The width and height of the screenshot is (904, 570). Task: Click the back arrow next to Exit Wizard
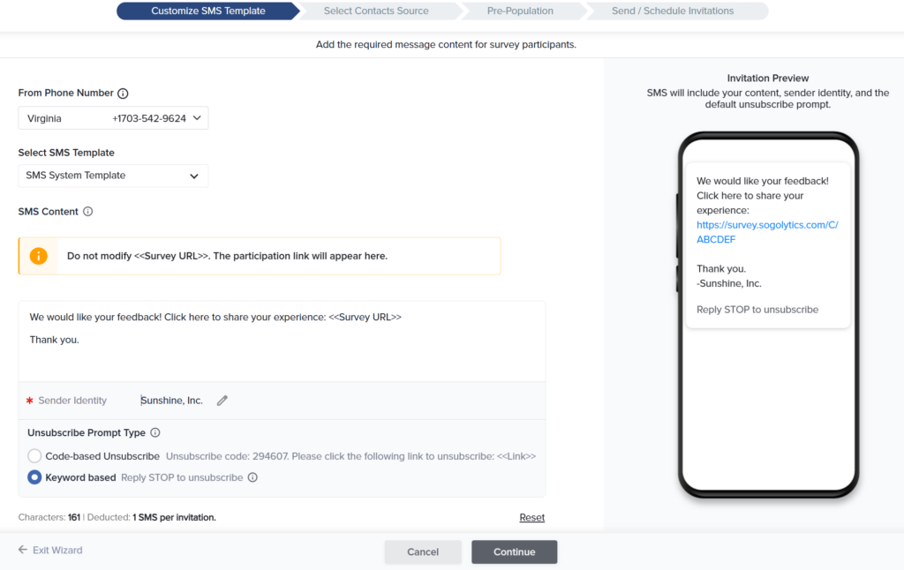tap(23, 550)
